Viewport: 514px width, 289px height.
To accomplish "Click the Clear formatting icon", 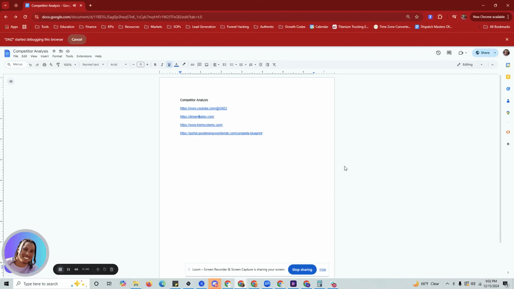I will coord(275,65).
